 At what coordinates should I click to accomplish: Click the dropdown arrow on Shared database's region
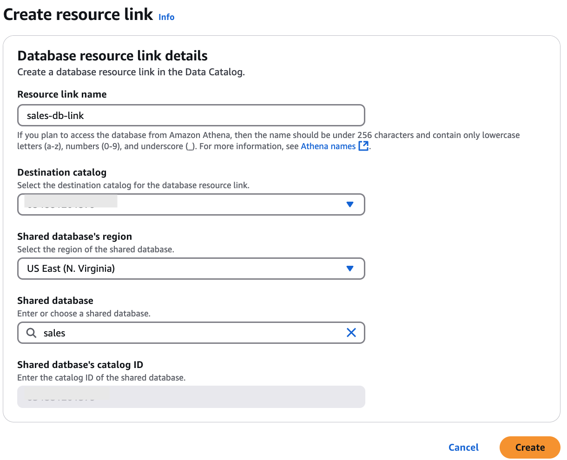coord(350,269)
